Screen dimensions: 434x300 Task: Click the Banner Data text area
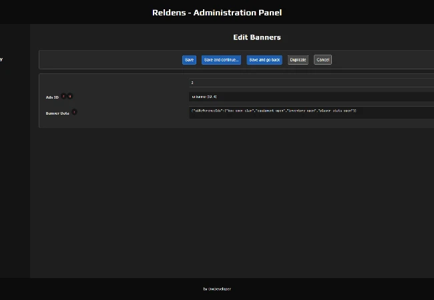[311, 113]
